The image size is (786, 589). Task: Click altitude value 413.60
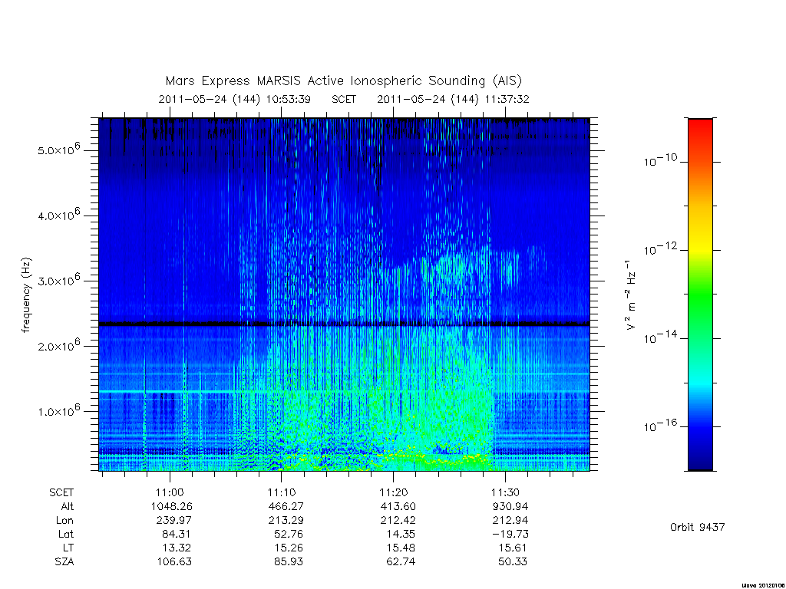pyautogui.click(x=398, y=506)
